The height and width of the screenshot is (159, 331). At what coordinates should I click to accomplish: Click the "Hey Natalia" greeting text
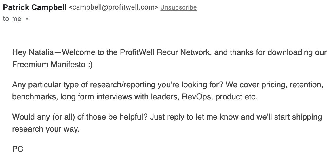pos(33,52)
